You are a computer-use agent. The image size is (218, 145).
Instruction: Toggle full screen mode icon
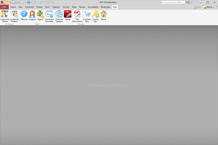click(x=195, y=3)
